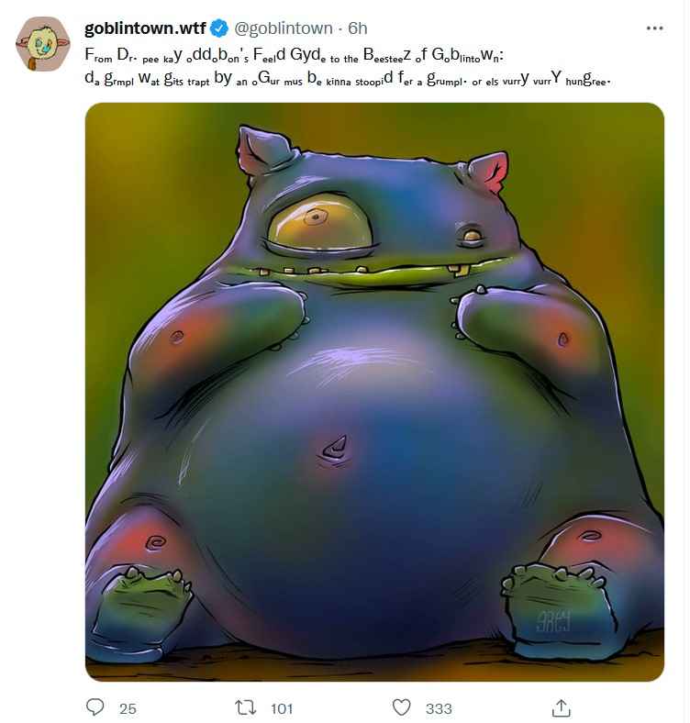
Task: Click the tweet line starting "da grmpl"
Action: tap(348, 79)
